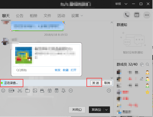The image size is (153, 117).
Task: Expand the chevron beside 举报
Action: click(x=126, y=4)
